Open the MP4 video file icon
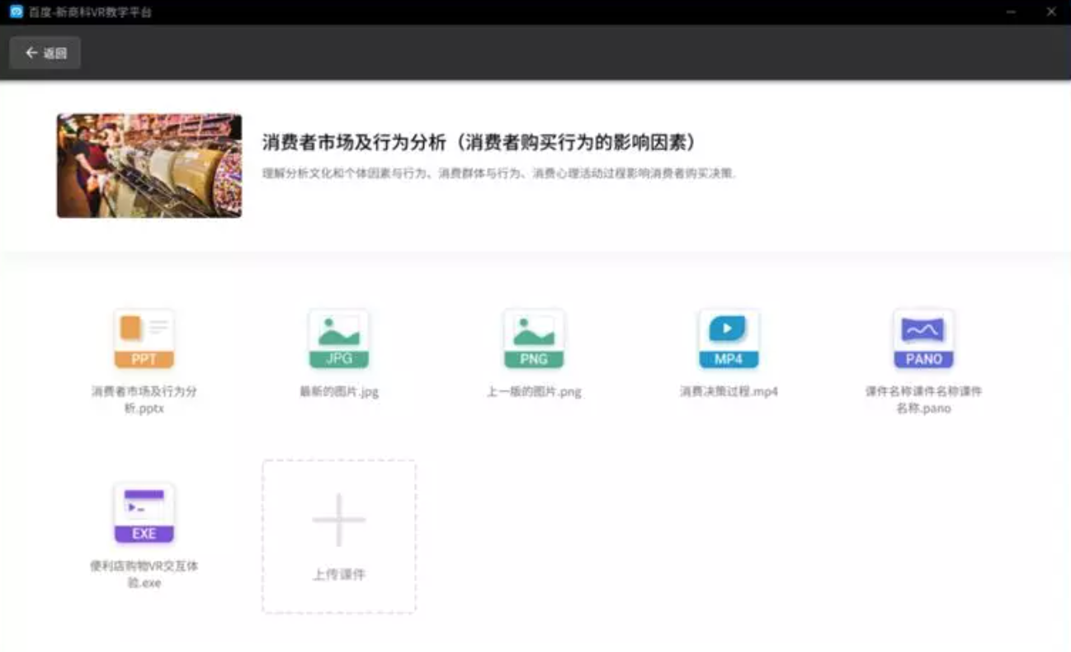Viewport: 1071px width, 652px height. click(729, 338)
